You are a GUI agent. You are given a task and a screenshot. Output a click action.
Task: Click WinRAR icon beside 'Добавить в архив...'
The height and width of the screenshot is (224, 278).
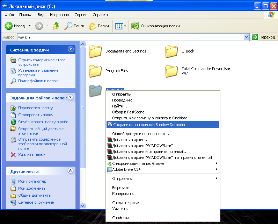(109, 140)
